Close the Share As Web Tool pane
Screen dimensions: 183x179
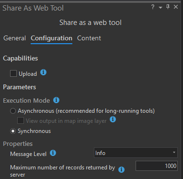[x=176, y=7]
